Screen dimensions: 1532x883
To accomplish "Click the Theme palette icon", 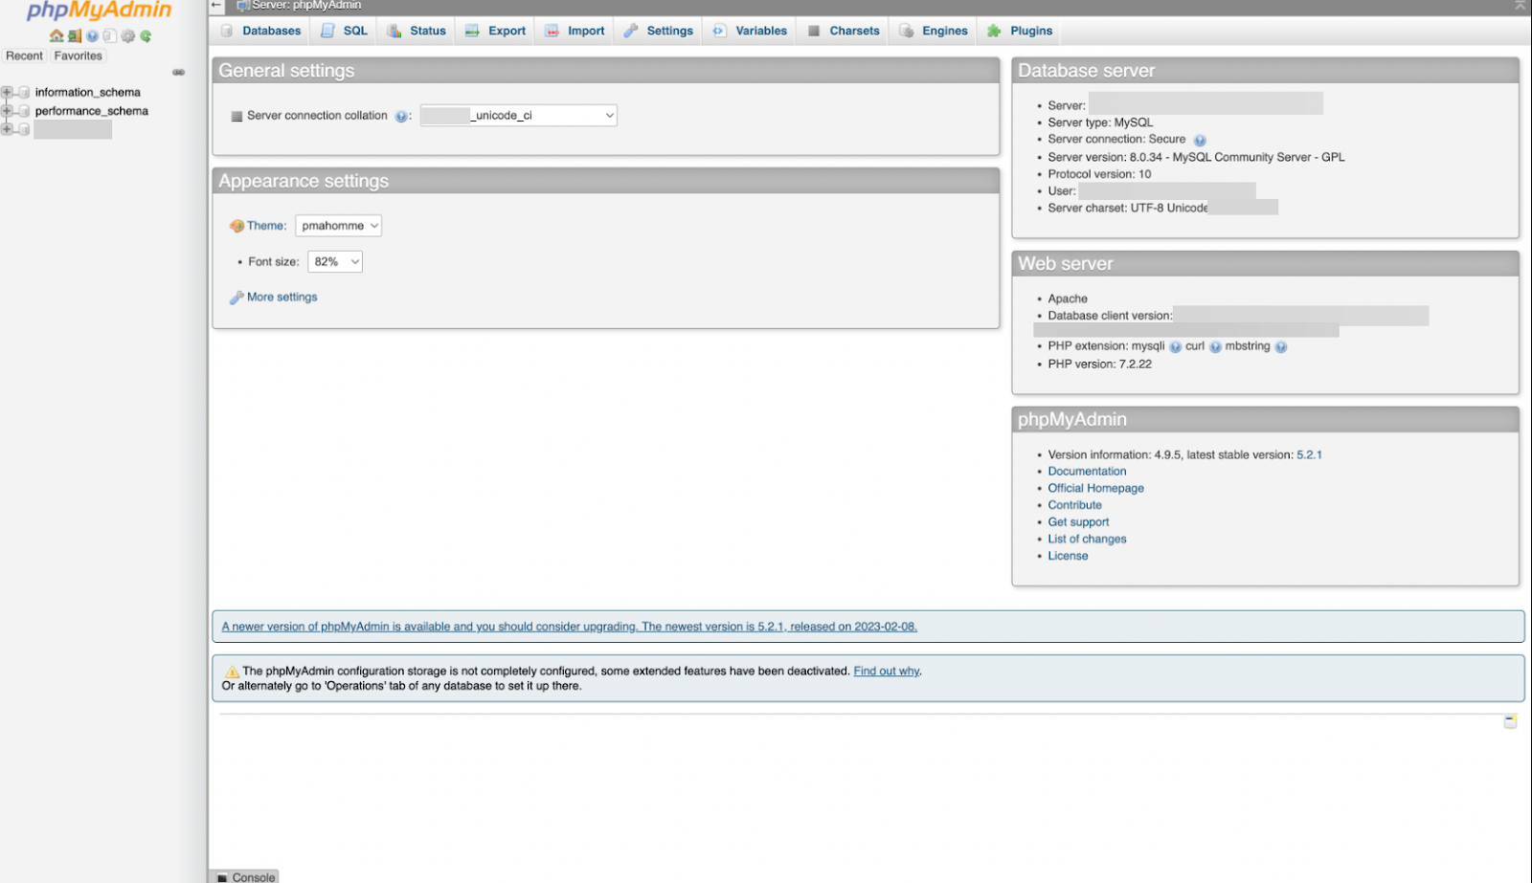I will tap(237, 226).
